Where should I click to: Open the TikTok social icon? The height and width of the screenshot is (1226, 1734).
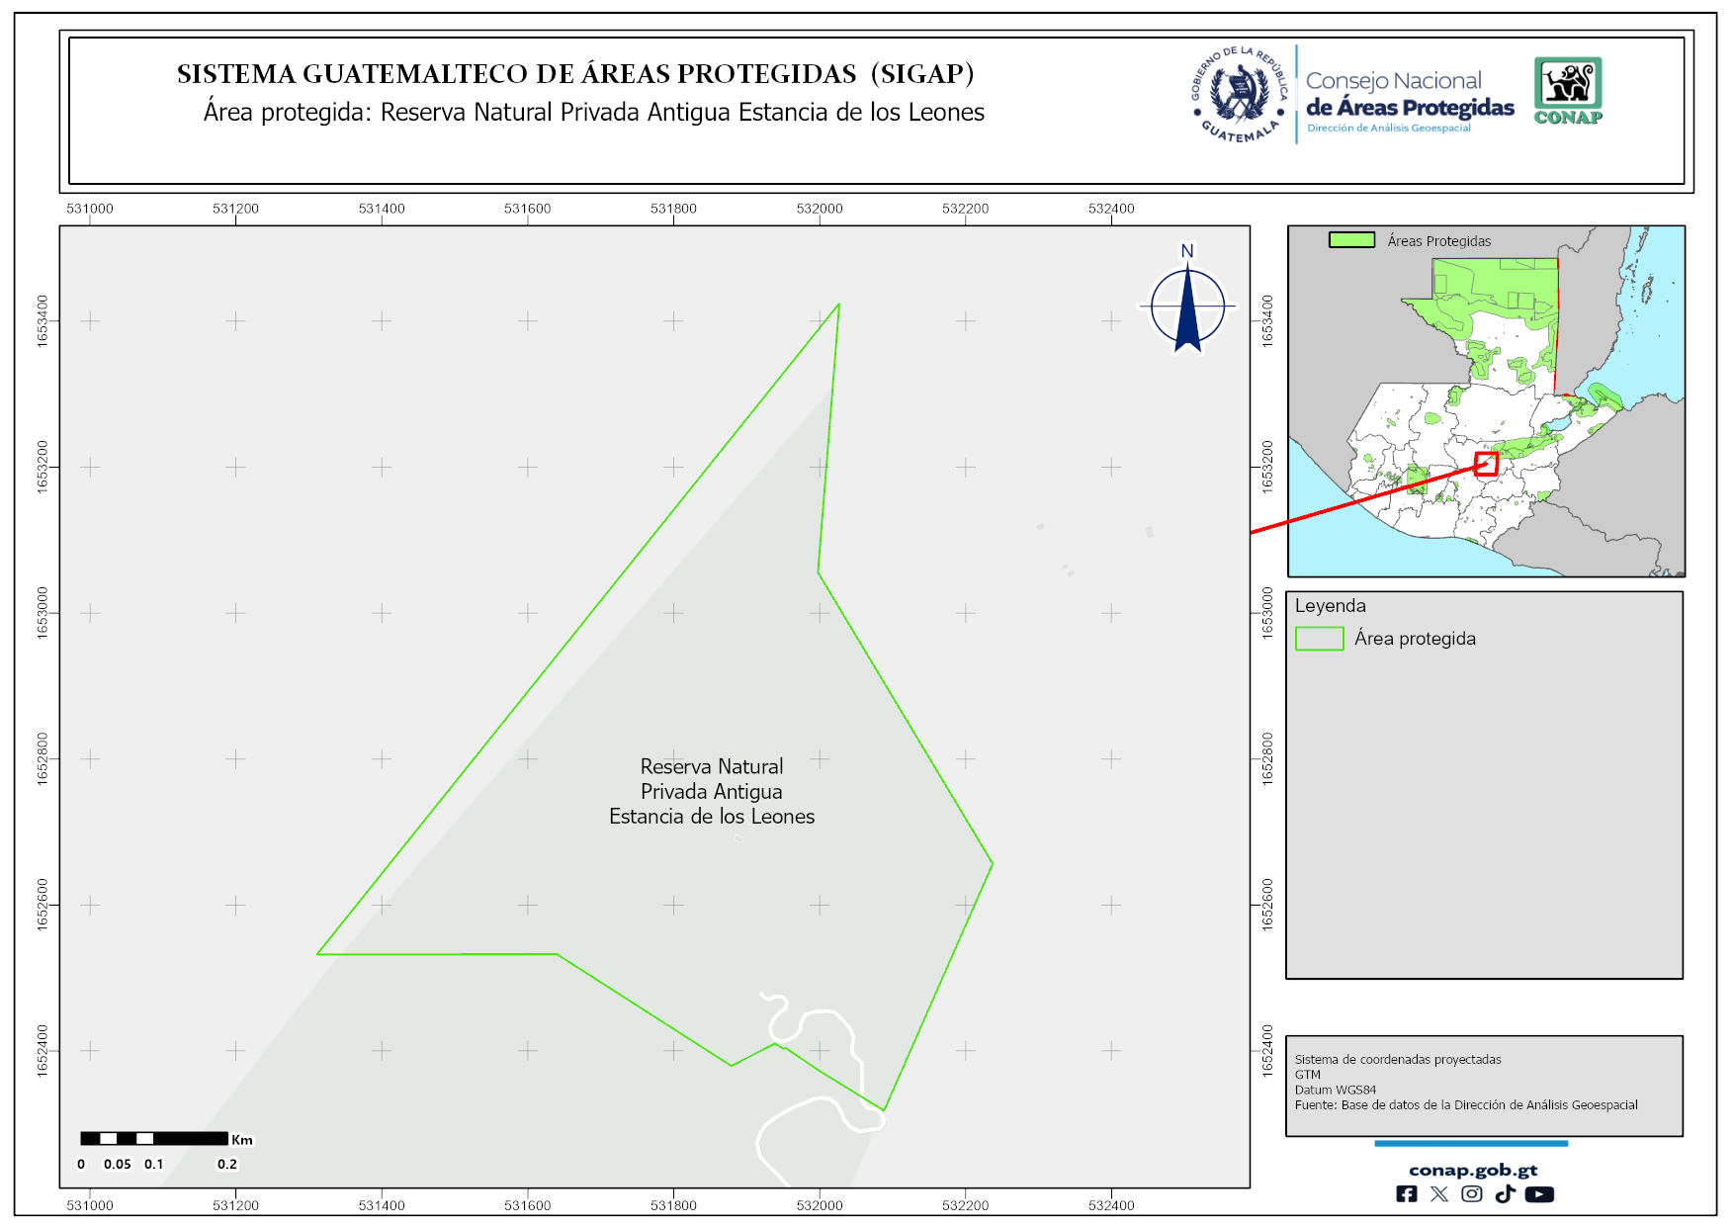[1505, 1194]
